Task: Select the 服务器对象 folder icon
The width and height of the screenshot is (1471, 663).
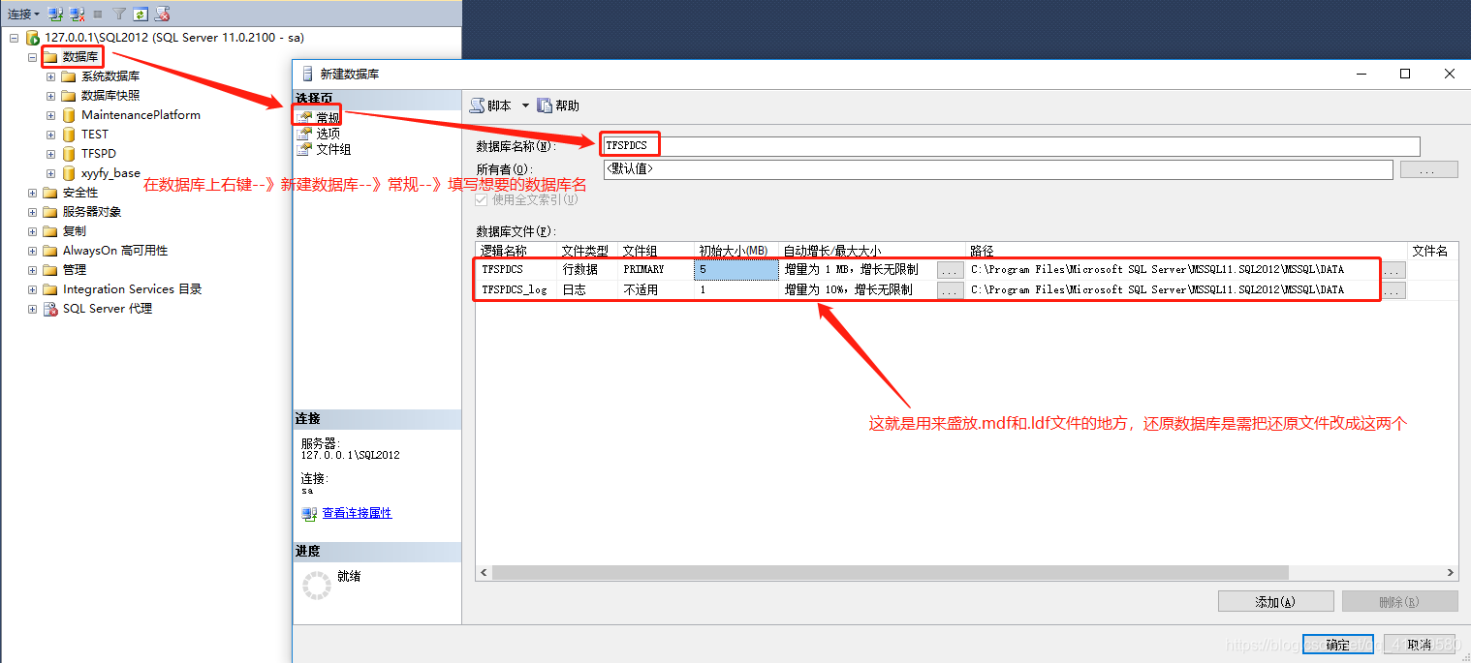Action: pos(50,212)
